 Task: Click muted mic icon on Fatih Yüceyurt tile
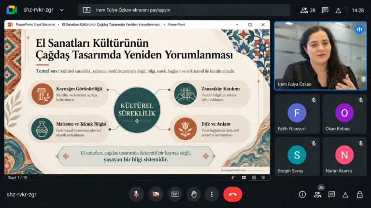click(314, 100)
